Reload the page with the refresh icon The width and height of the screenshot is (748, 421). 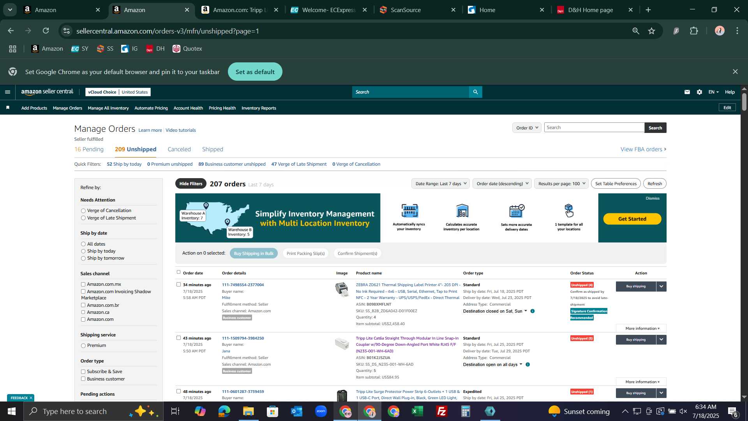point(46,31)
